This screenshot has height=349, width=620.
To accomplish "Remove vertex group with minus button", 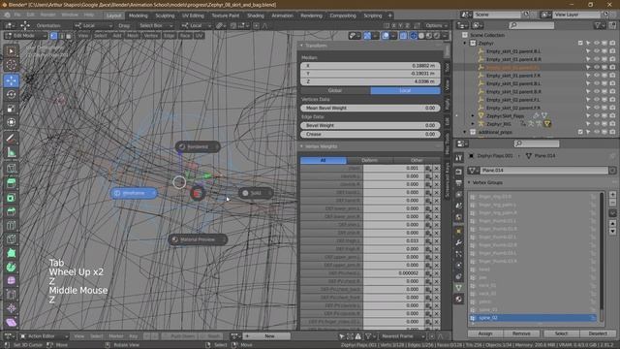I will (612, 203).
